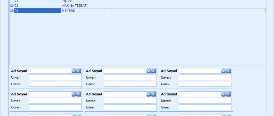The height and width of the screenshot is (116, 274).
Task: Click eraser icon in top-left Ad Soyad field
Action: 79,71
